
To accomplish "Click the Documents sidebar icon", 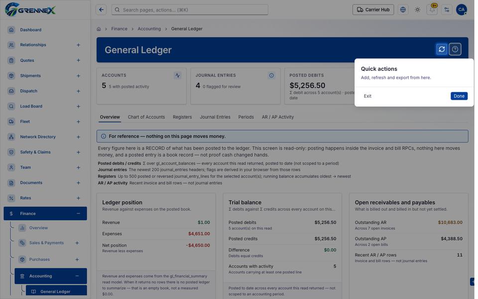I will click(11, 183).
